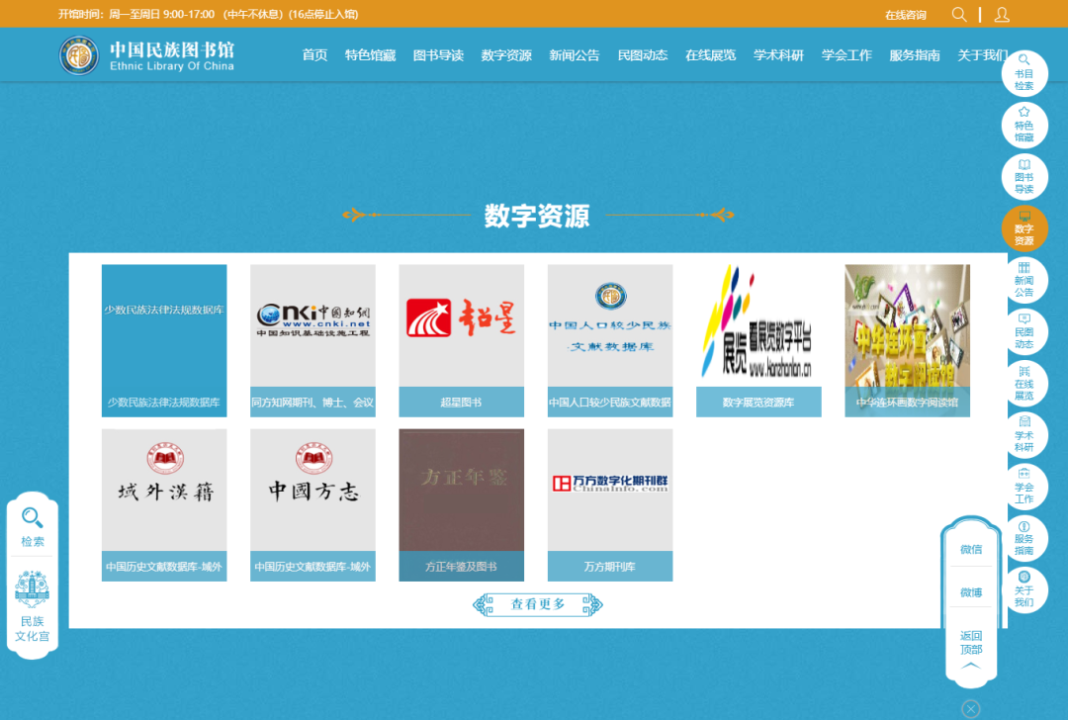Click the Ethnic Library of China logo
Screen dimensions: 1068x720
coord(146,55)
